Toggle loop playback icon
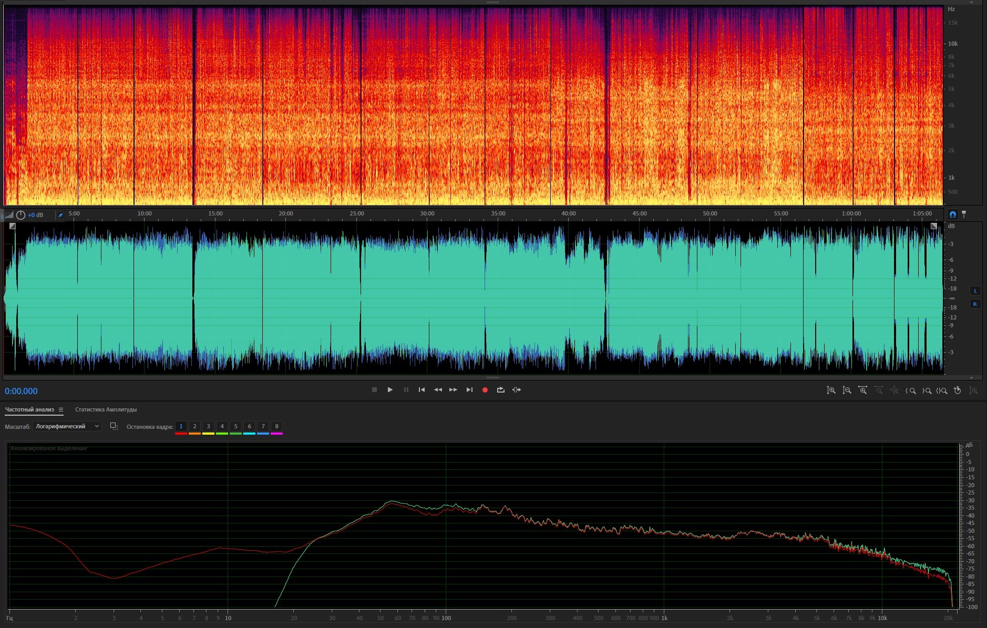Viewport: 987px width, 628px height. [500, 390]
